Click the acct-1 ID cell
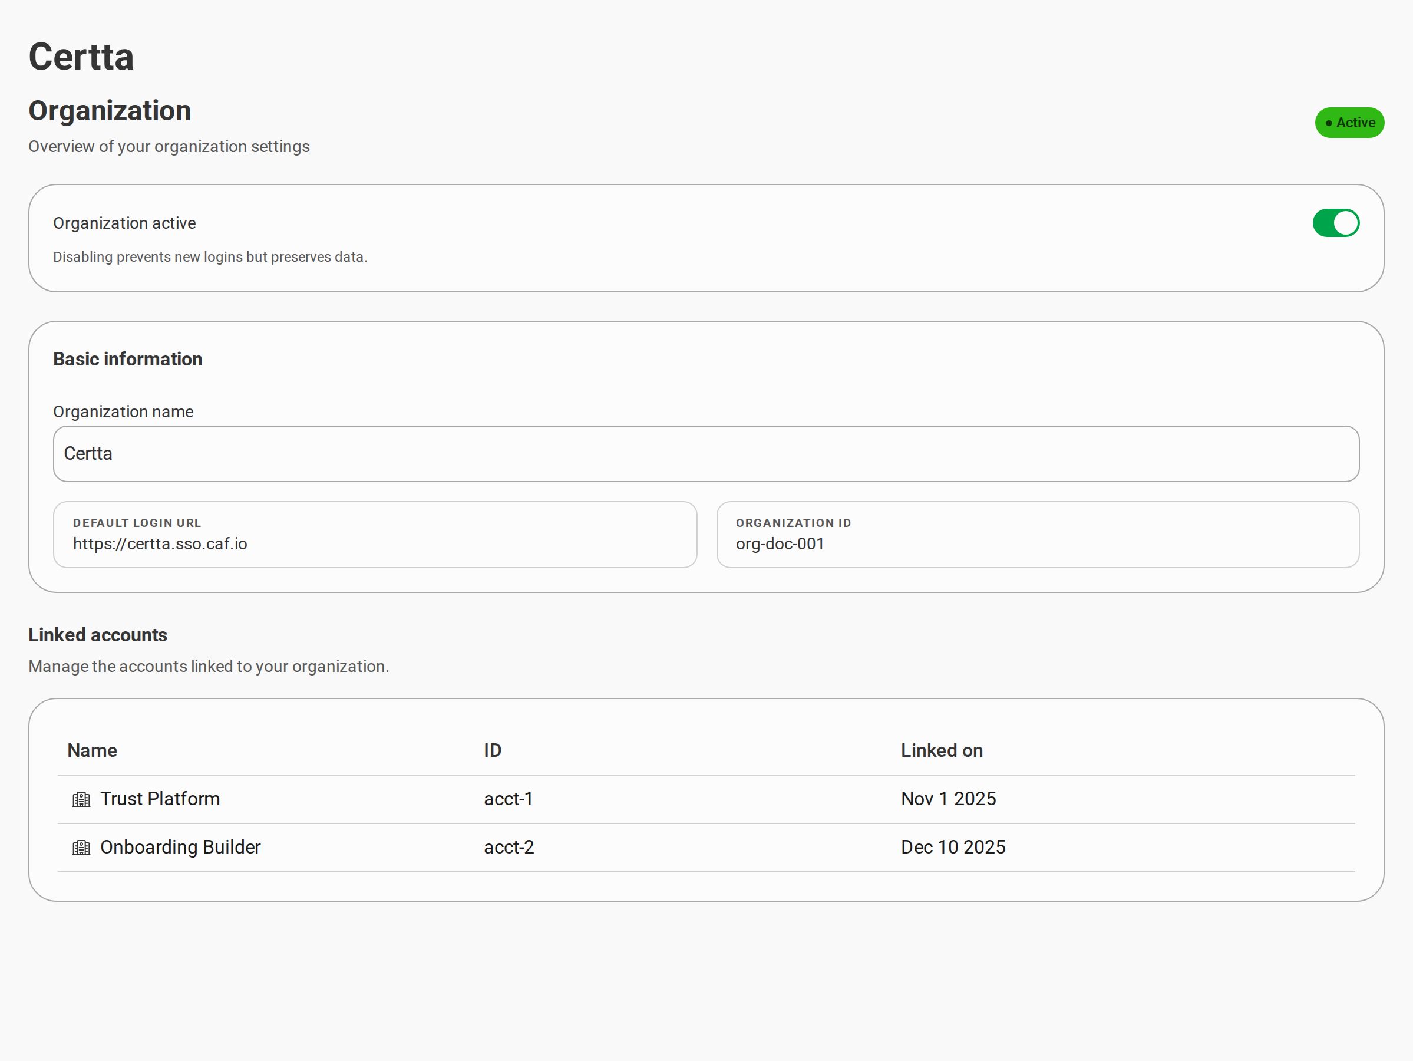 click(509, 799)
